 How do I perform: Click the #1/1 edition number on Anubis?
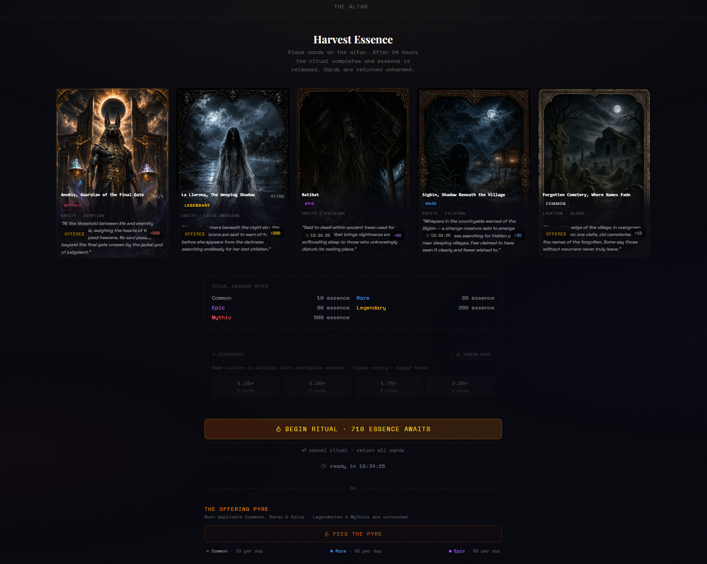[x=158, y=197]
